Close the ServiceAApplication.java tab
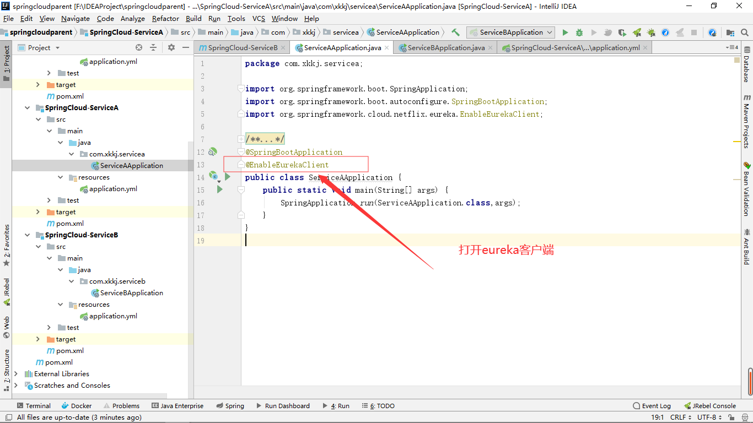Image resolution: width=753 pixels, height=423 pixels. [x=388, y=48]
